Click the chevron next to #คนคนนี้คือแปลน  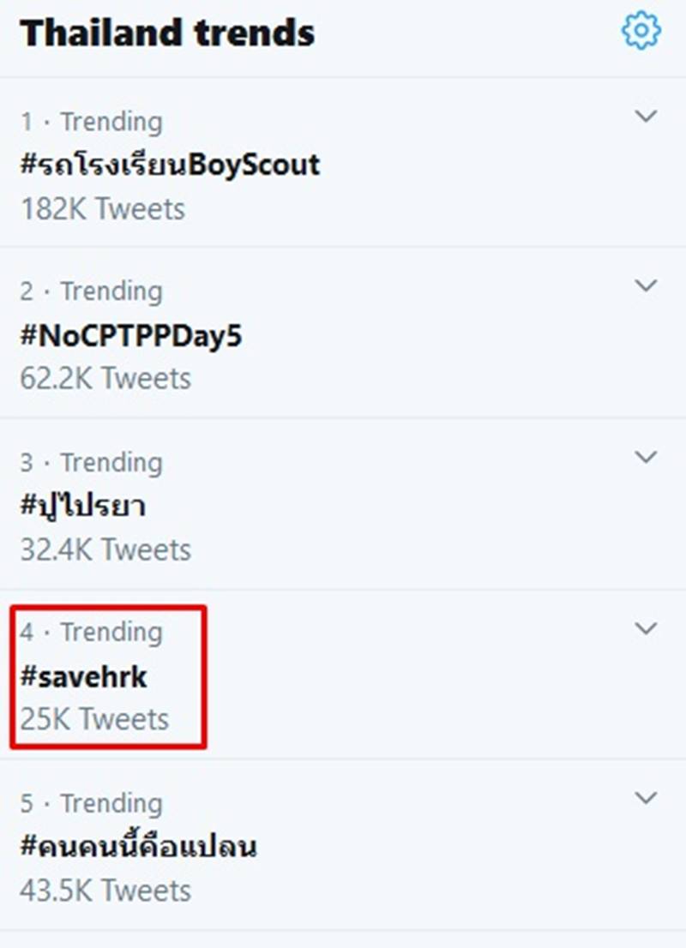(x=646, y=798)
